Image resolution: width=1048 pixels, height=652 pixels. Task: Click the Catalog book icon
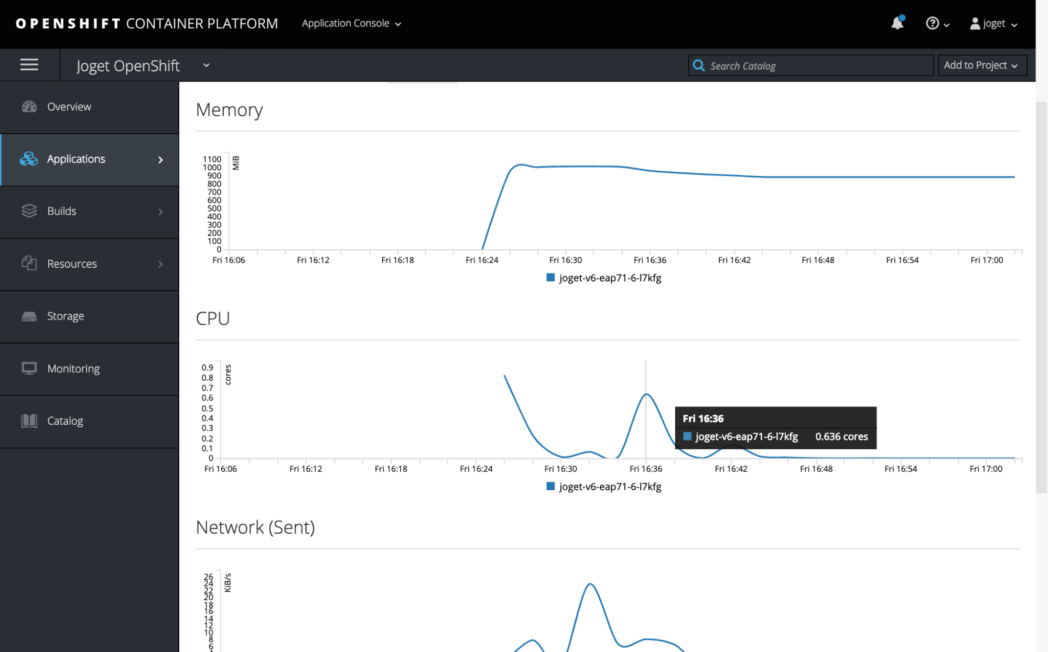[29, 421]
